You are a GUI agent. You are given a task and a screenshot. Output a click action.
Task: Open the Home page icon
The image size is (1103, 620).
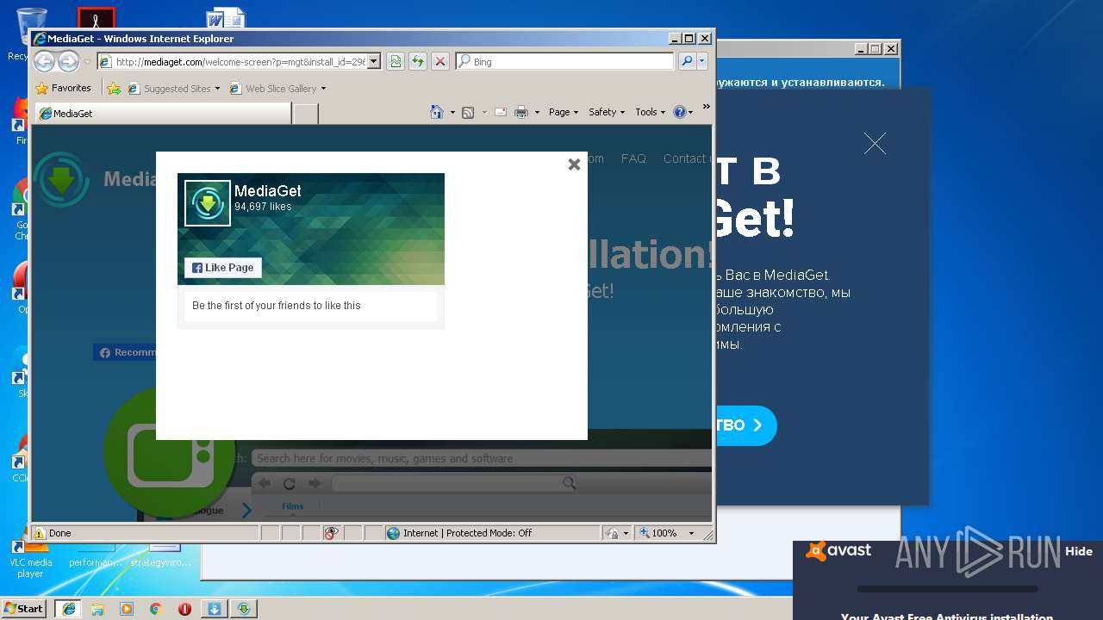[x=437, y=112]
